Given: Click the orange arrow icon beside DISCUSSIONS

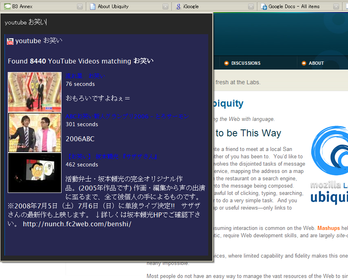Looking at the screenshot, I should click(227, 63).
